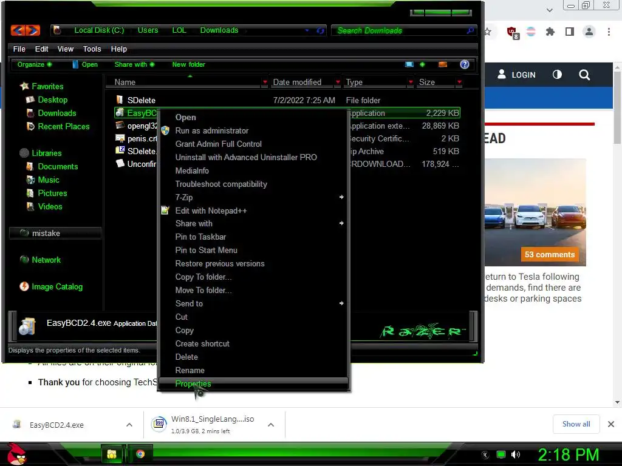
Task: Open the Tools menu in Explorer
Action: (92, 49)
